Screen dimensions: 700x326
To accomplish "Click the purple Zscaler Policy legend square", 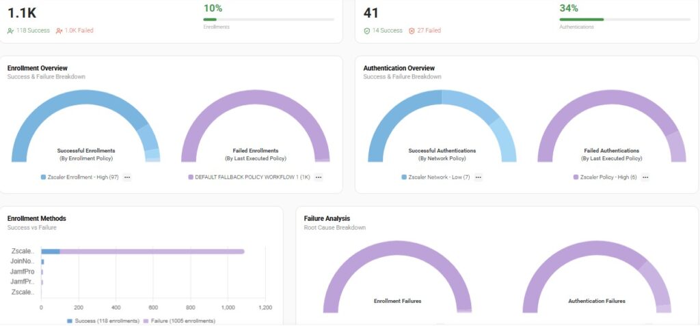I will point(576,177).
